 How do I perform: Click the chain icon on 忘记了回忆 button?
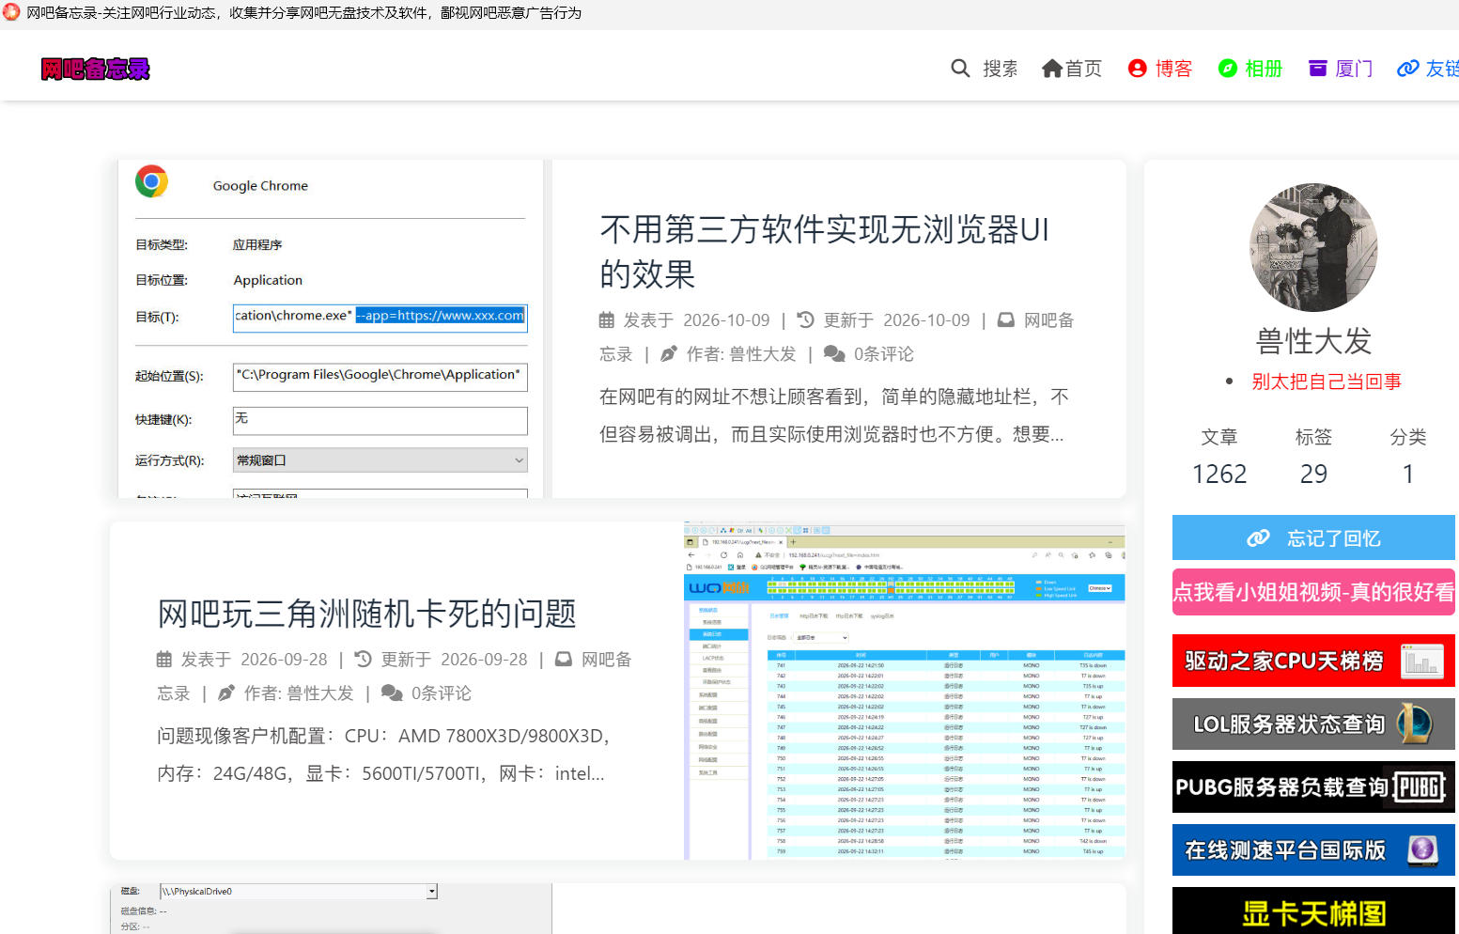pos(1258,538)
